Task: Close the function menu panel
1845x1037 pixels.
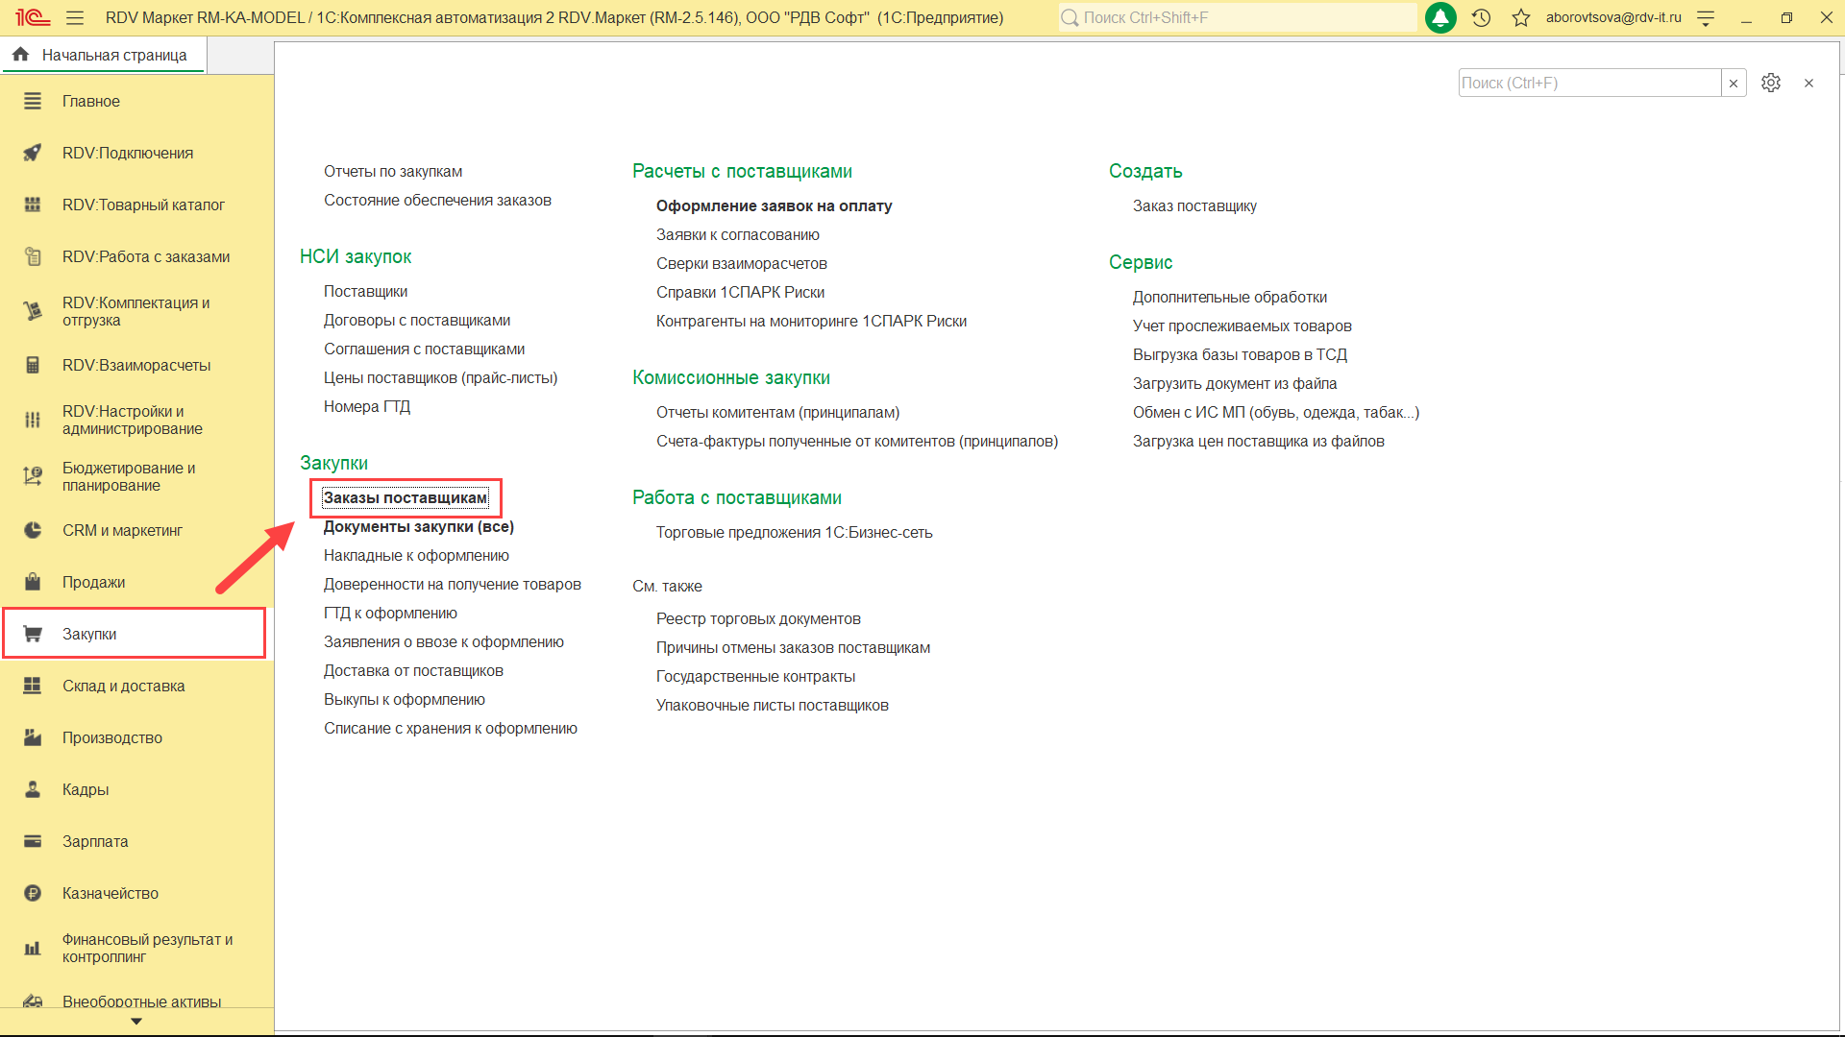Action: pos(1808,84)
